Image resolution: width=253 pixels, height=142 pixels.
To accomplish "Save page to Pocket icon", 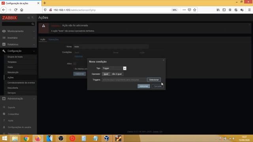I will (x=189, y=10).
